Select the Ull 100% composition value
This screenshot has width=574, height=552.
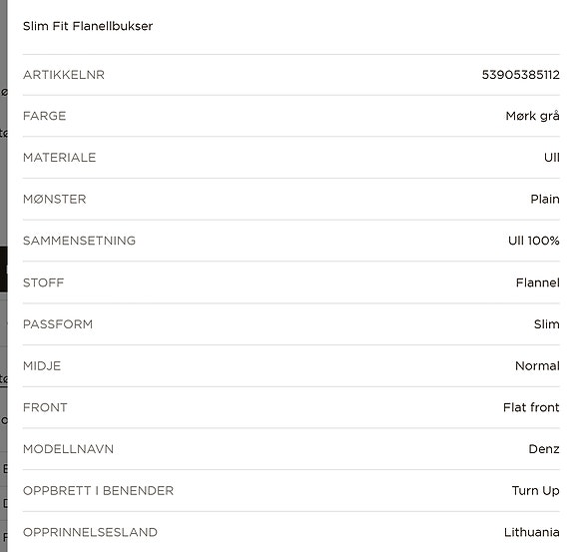coord(533,241)
